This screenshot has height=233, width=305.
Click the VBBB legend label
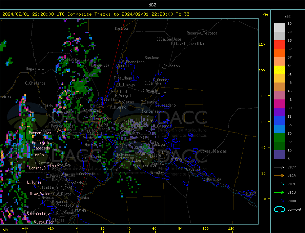coord(291,201)
